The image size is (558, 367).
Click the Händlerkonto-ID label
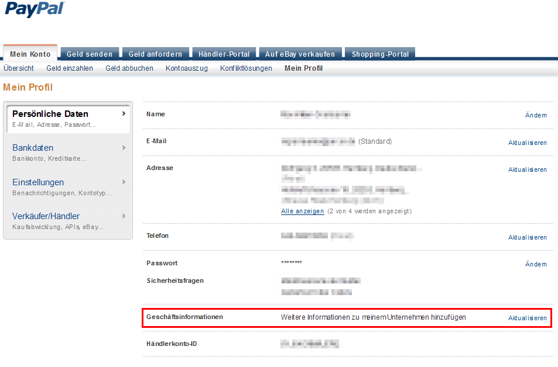pos(172,344)
